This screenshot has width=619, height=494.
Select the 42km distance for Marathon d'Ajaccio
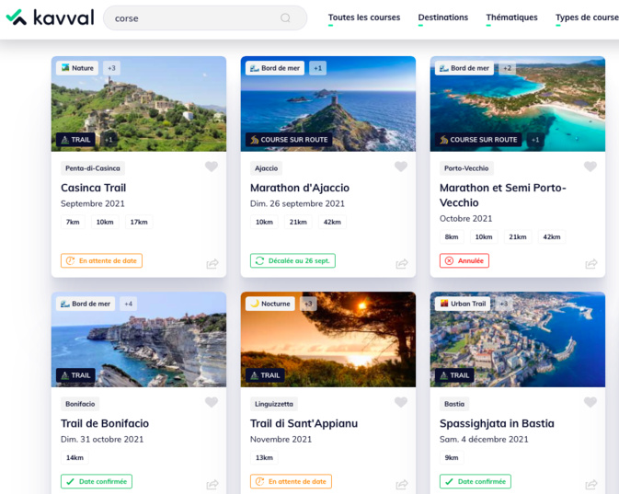(331, 222)
